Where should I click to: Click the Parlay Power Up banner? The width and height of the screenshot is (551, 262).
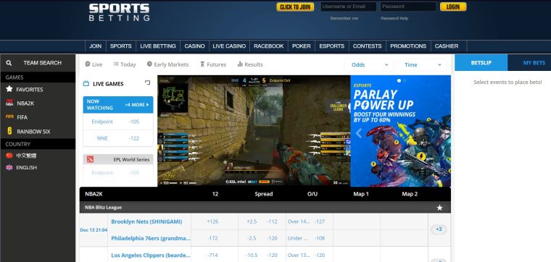(x=401, y=131)
